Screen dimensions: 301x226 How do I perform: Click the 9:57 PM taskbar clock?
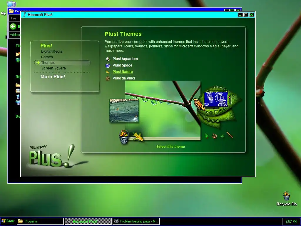[291, 221]
